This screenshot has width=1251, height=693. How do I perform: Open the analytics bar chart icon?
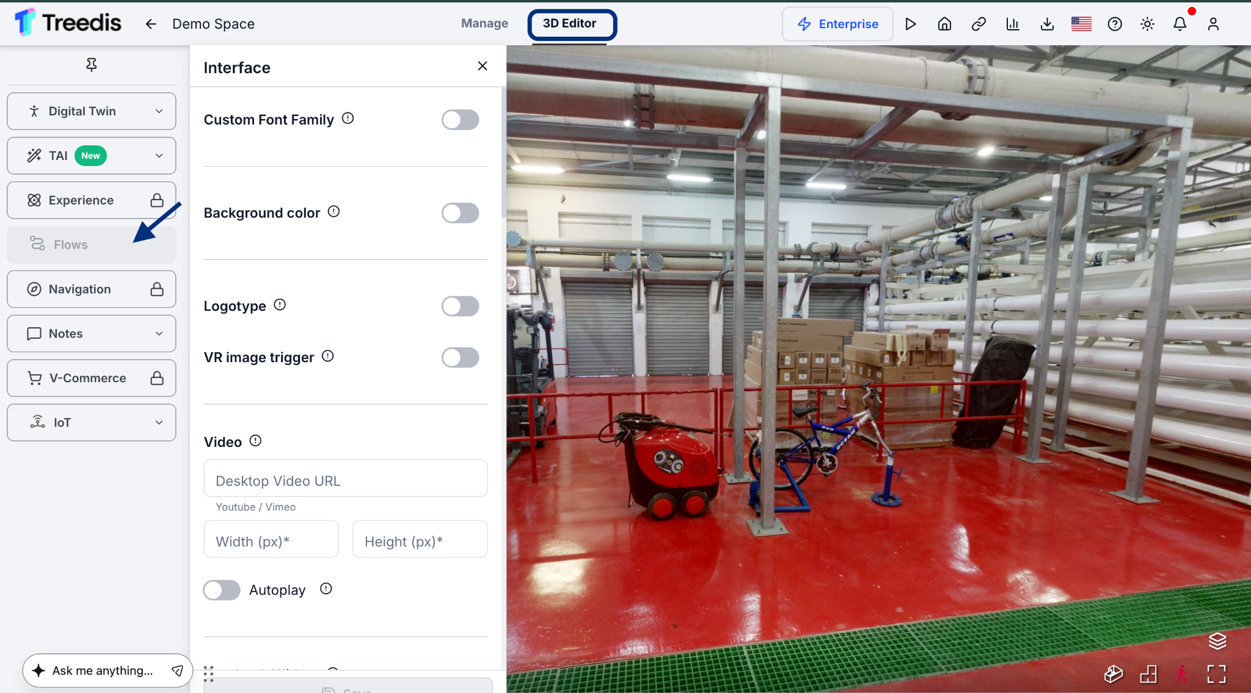(1013, 24)
